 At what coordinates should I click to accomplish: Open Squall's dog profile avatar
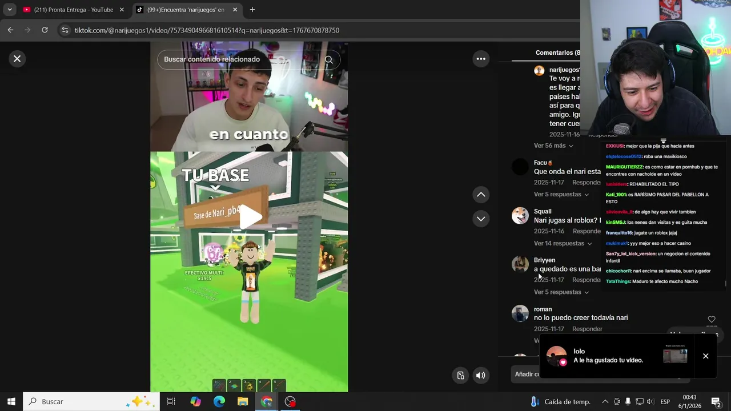pyautogui.click(x=520, y=215)
